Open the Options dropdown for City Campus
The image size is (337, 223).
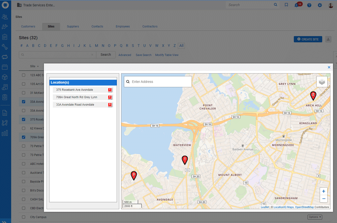315,217
